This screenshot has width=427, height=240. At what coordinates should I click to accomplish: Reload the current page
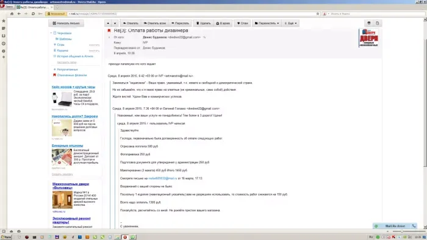click(x=33, y=13)
